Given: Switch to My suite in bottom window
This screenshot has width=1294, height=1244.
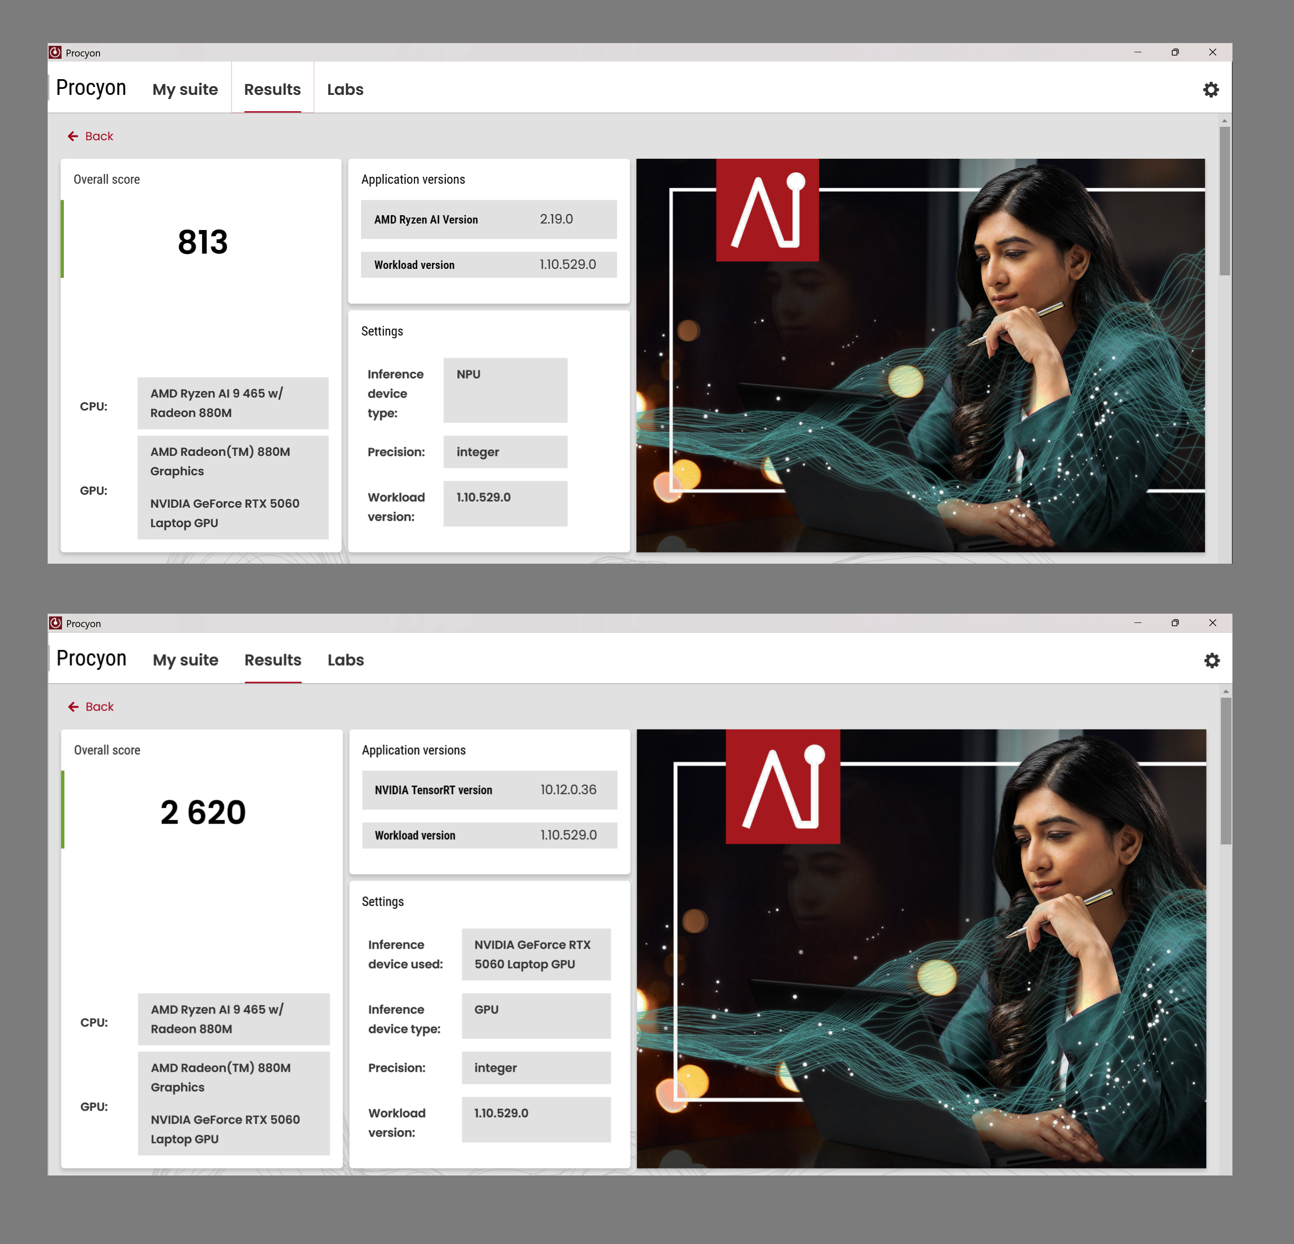Looking at the screenshot, I should pyautogui.click(x=186, y=659).
